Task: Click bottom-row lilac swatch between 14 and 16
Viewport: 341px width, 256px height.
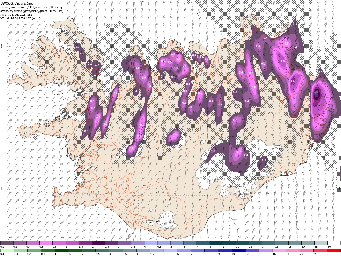Action: click(x=266, y=250)
